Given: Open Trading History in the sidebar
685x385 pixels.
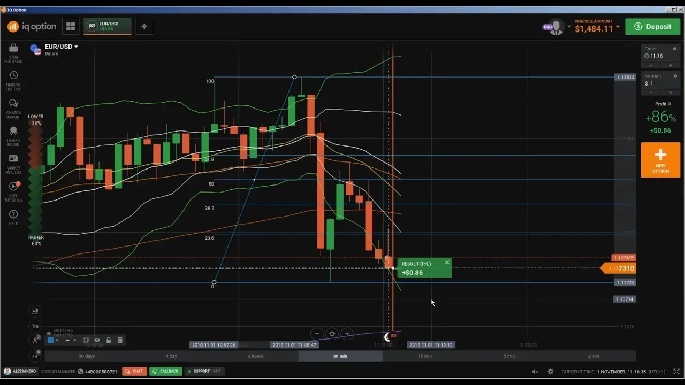Looking at the screenshot, I should [x=13, y=81].
